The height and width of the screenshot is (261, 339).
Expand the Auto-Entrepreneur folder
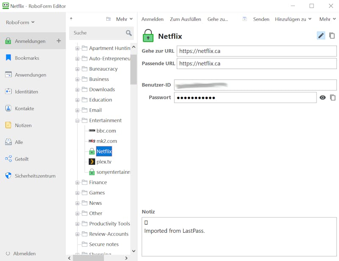[x=77, y=59]
